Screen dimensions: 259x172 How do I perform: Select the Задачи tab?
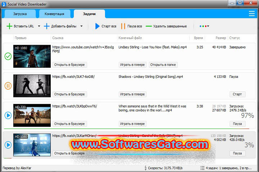coord(89,14)
